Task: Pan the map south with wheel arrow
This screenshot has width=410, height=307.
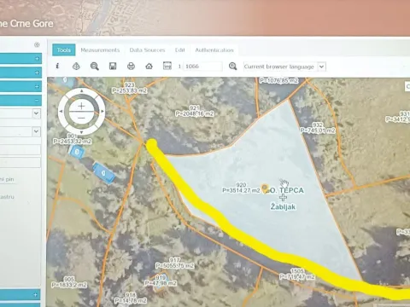Action: tap(82, 132)
